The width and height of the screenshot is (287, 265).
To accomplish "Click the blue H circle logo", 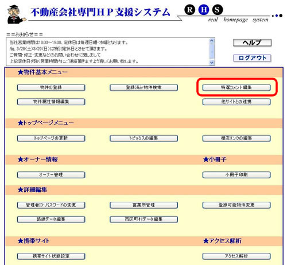I will tap(204, 10).
